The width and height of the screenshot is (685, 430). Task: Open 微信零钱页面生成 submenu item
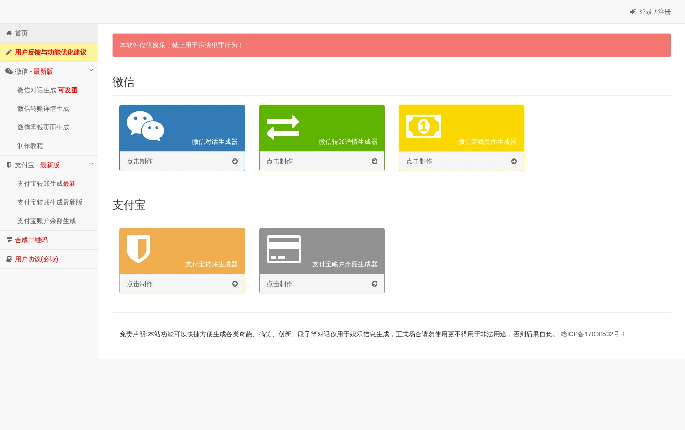click(x=49, y=127)
